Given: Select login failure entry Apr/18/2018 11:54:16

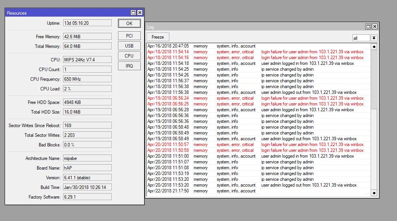Looking at the screenshot, I should [259, 58].
